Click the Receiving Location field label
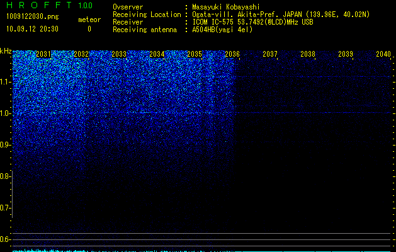 click(x=147, y=14)
